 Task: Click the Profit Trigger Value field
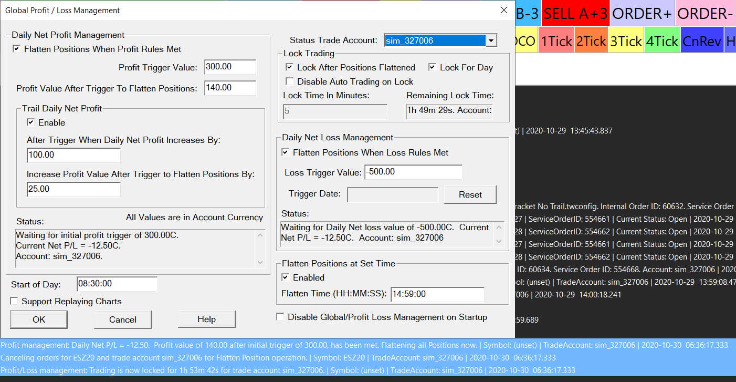pyautogui.click(x=230, y=67)
